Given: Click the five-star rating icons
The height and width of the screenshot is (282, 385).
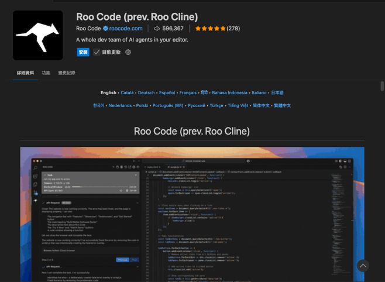Looking at the screenshot, I should pos(210,29).
